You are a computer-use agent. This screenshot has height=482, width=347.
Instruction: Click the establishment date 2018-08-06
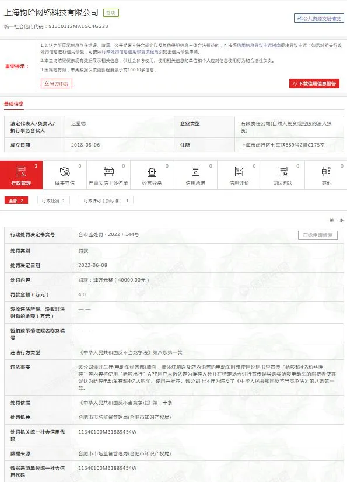click(x=86, y=145)
